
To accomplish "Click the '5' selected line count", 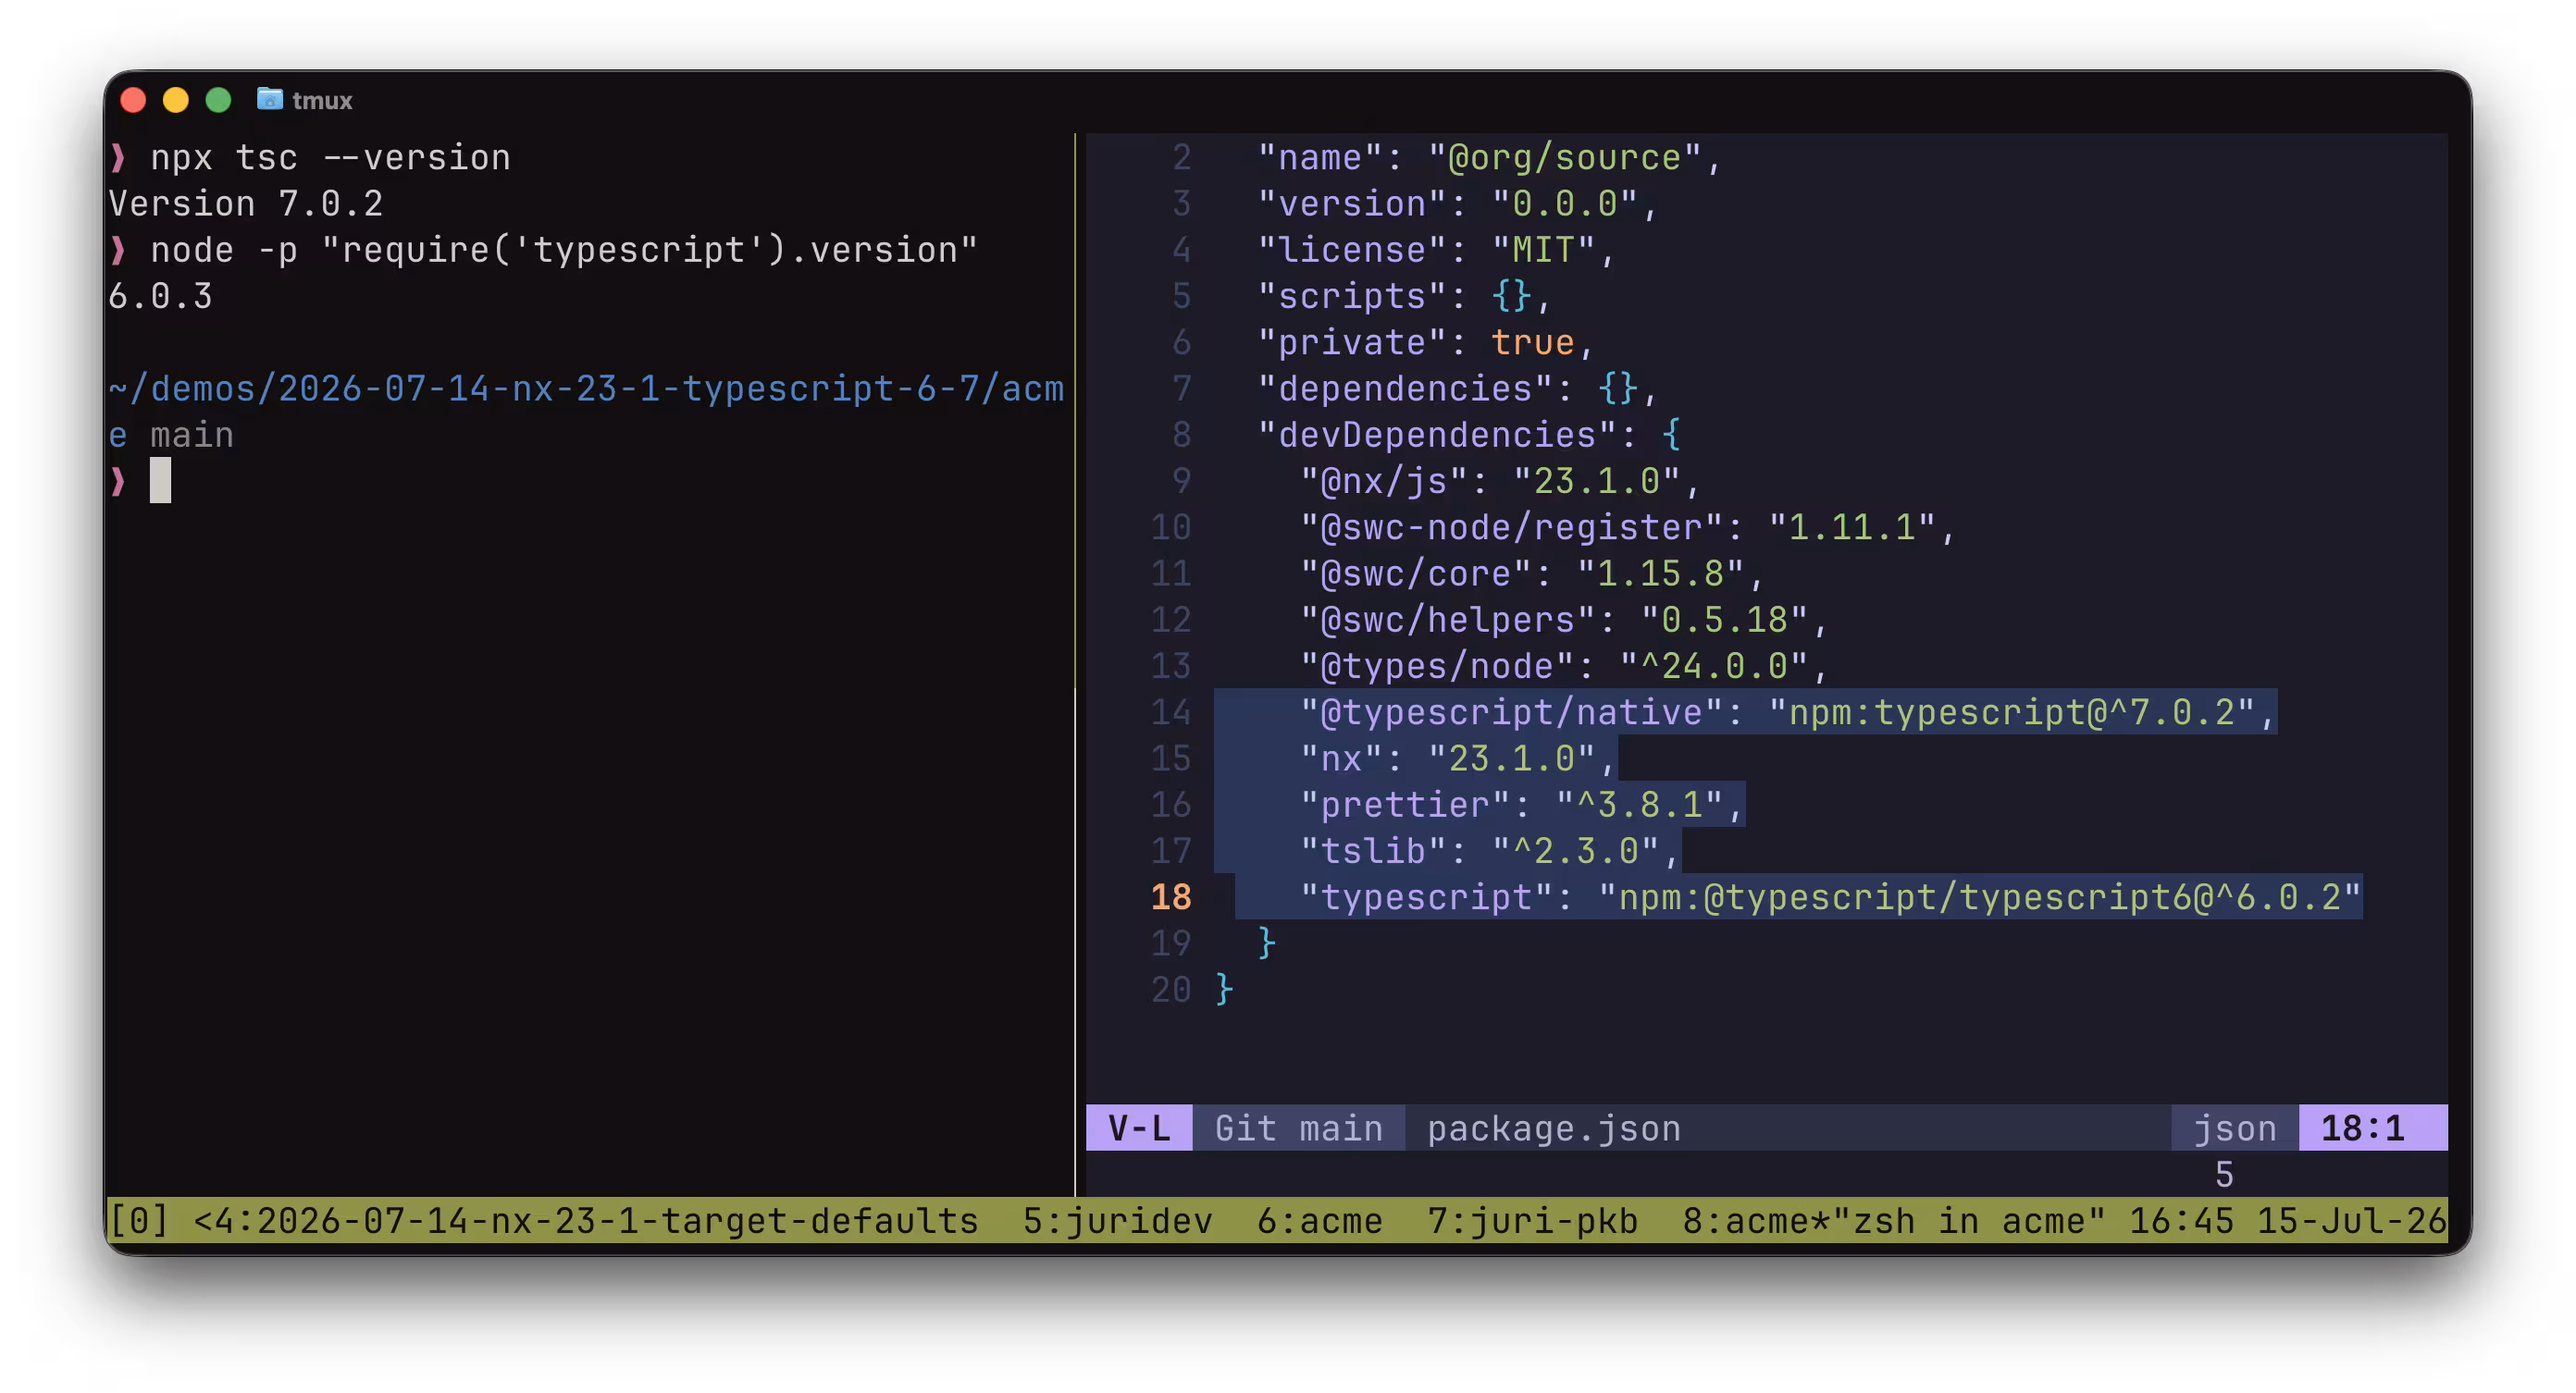I will pos(2224,1174).
